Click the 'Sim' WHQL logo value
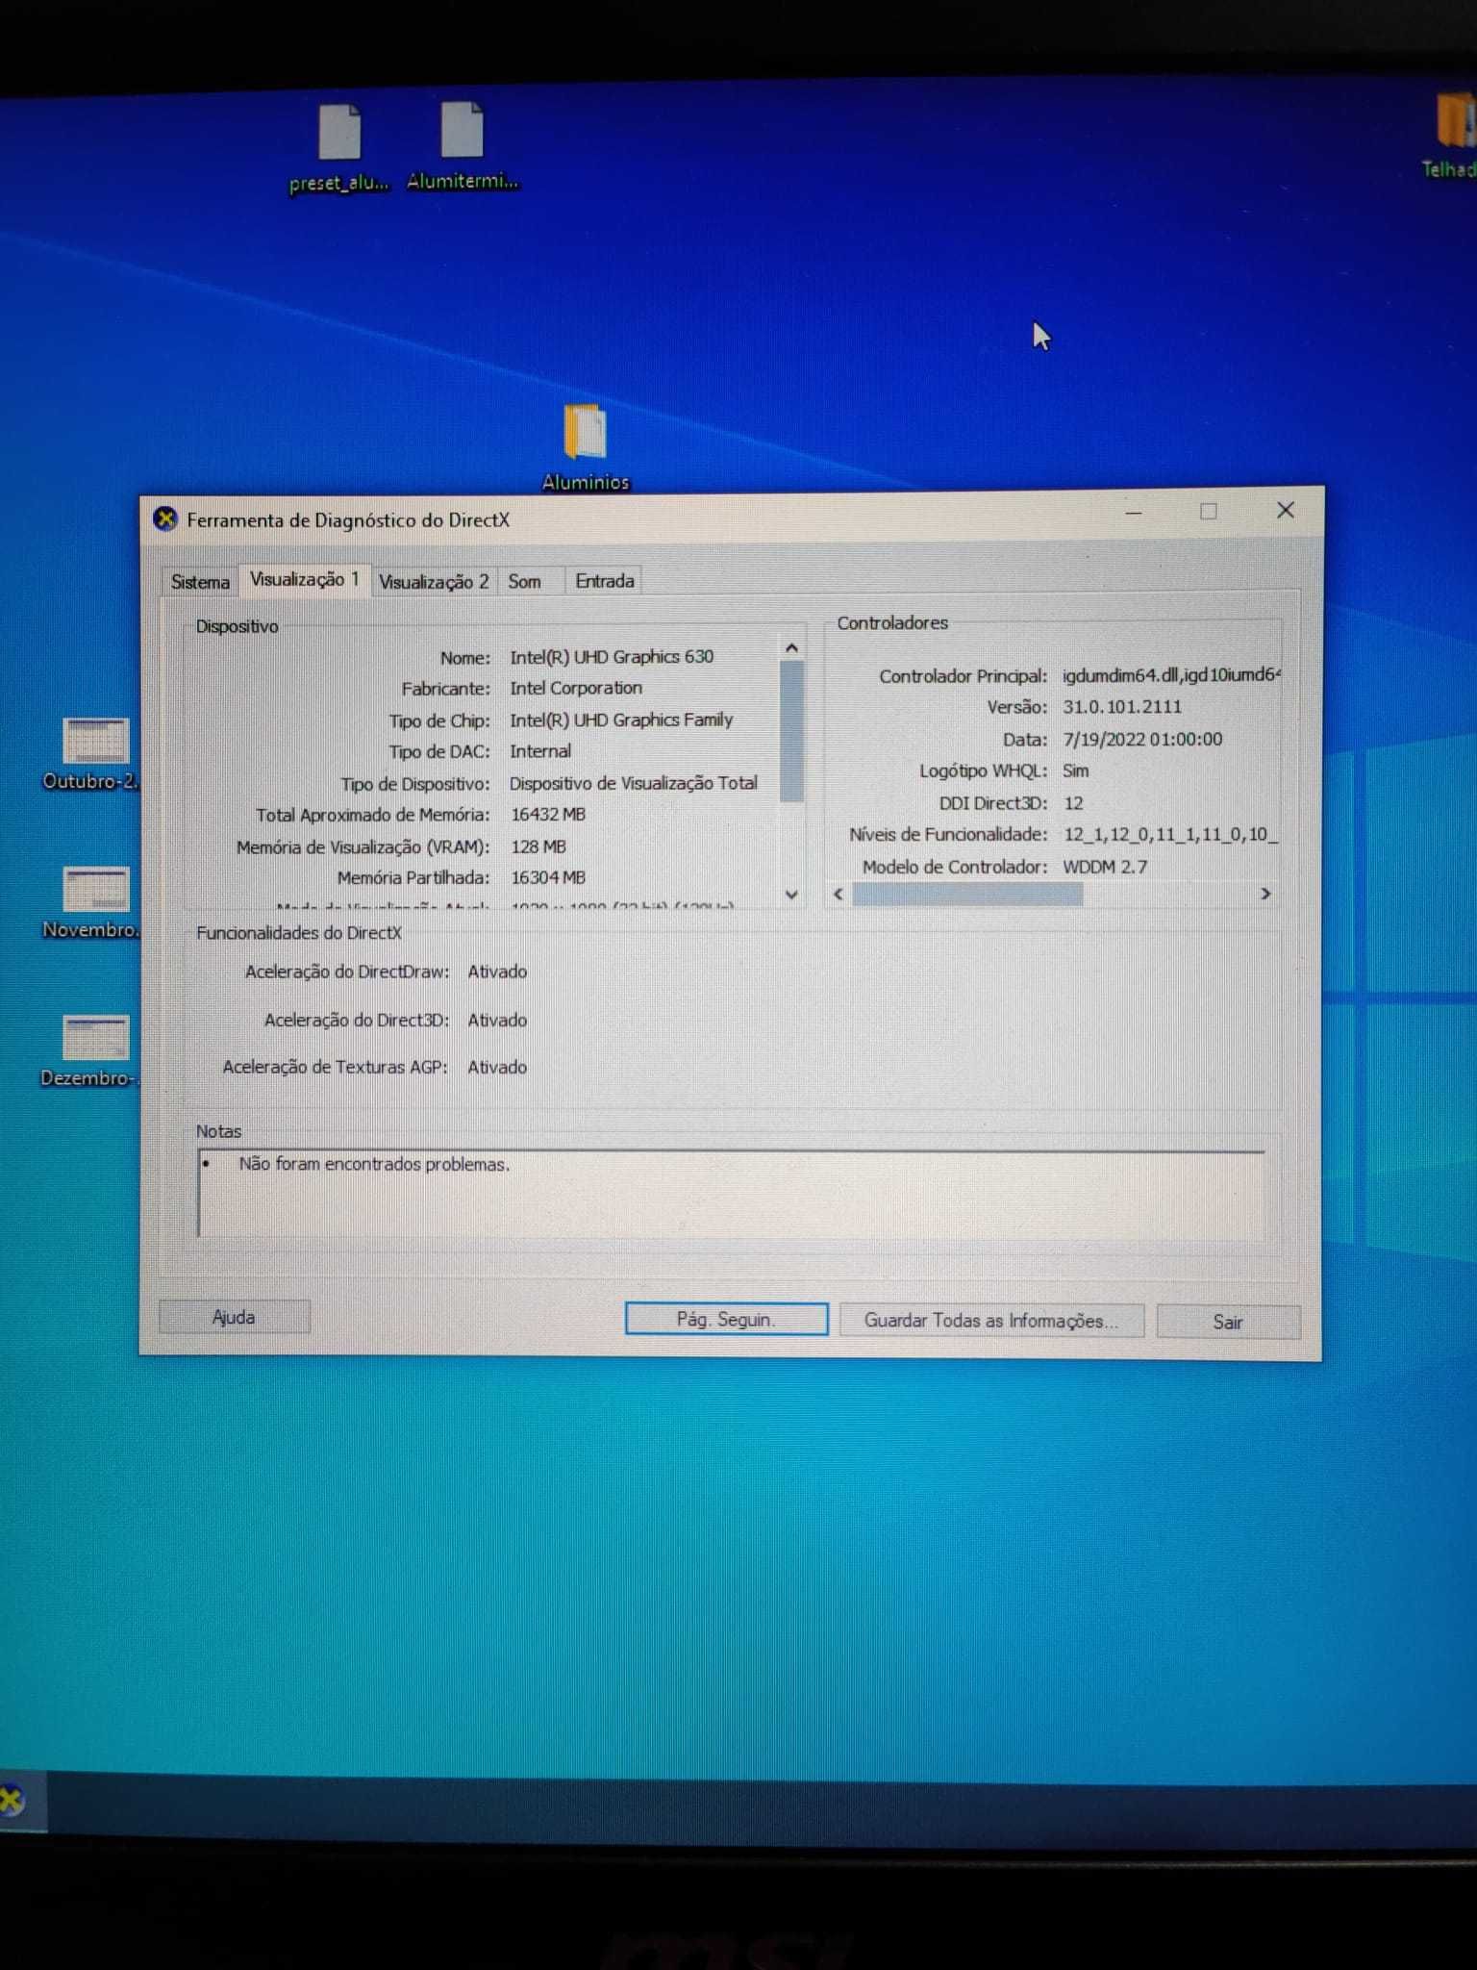The image size is (1477, 1970). point(1076,770)
